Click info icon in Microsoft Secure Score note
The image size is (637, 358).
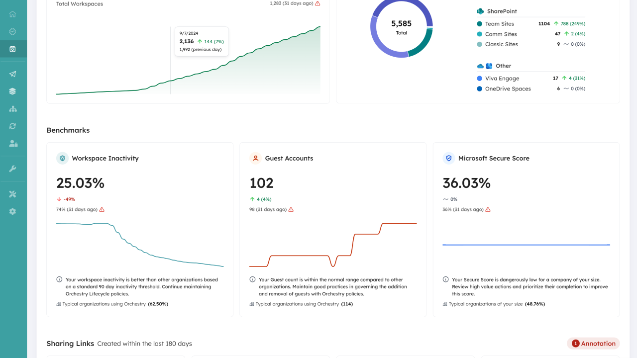point(445,280)
